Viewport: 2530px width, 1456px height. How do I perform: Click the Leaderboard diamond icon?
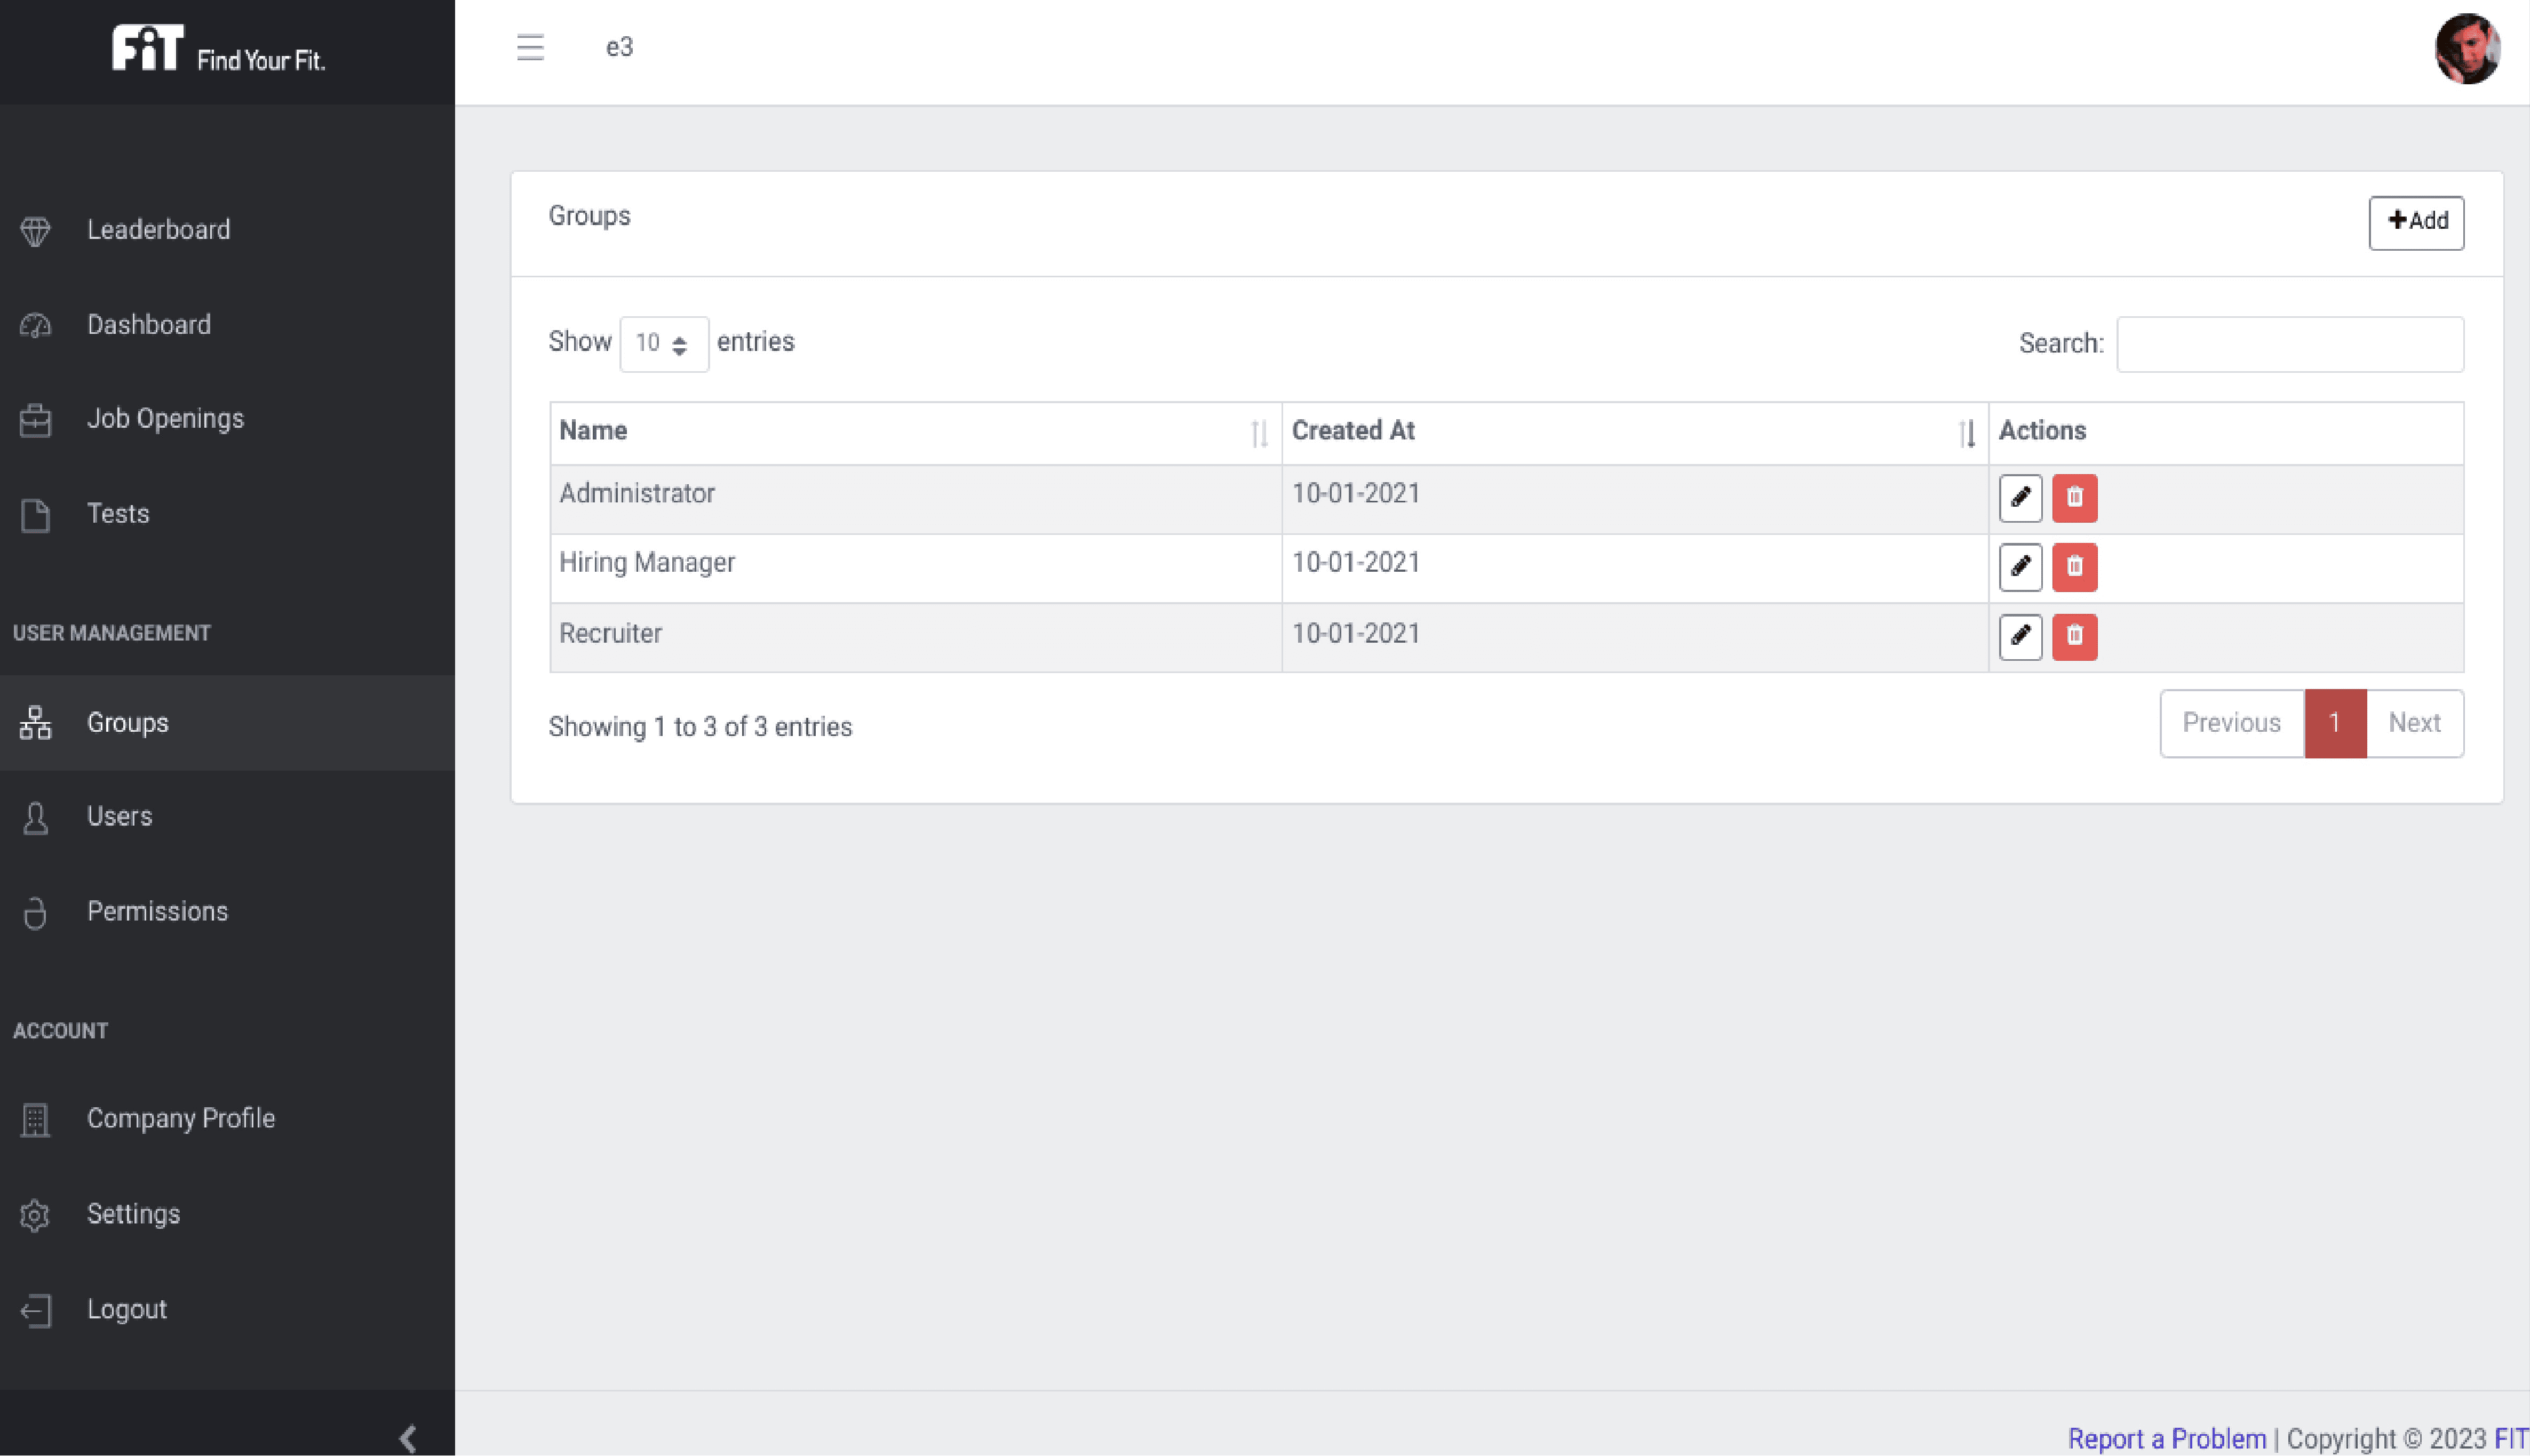click(35, 231)
